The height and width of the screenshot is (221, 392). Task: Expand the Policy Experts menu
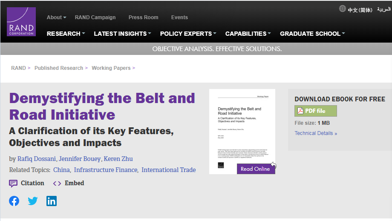pos(188,34)
